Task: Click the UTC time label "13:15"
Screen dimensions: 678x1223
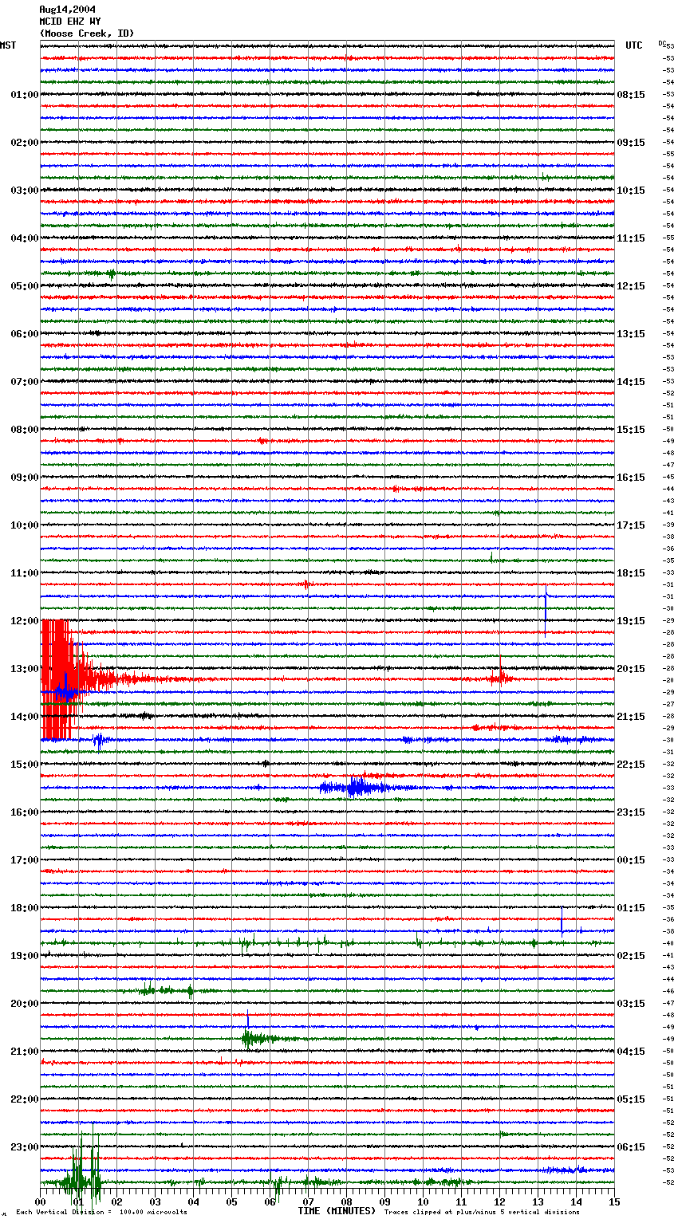Action: tap(631, 334)
